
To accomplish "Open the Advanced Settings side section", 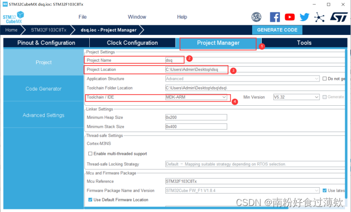I will click(44, 115).
